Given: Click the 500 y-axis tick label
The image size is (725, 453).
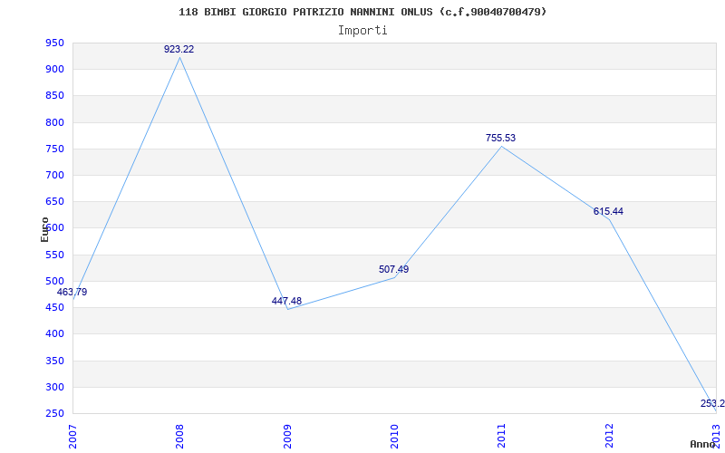Looking at the screenshot, I should tap(54, 281).
